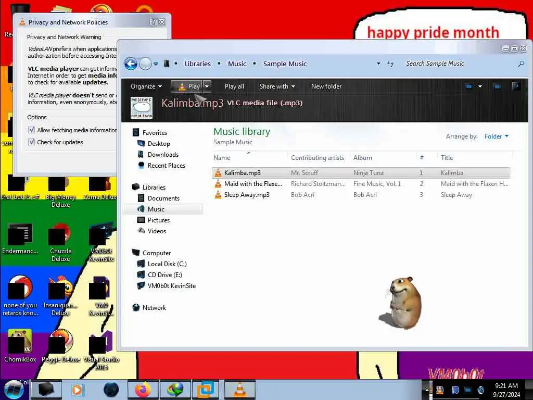
Task: Open VirtualBox icon on the taskbar
Action: pos(205,390)
